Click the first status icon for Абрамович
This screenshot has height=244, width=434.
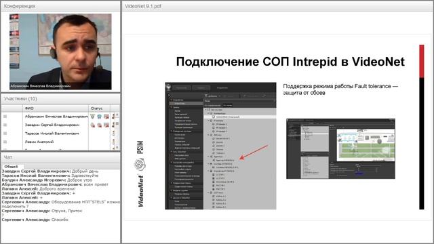(93, 117)
